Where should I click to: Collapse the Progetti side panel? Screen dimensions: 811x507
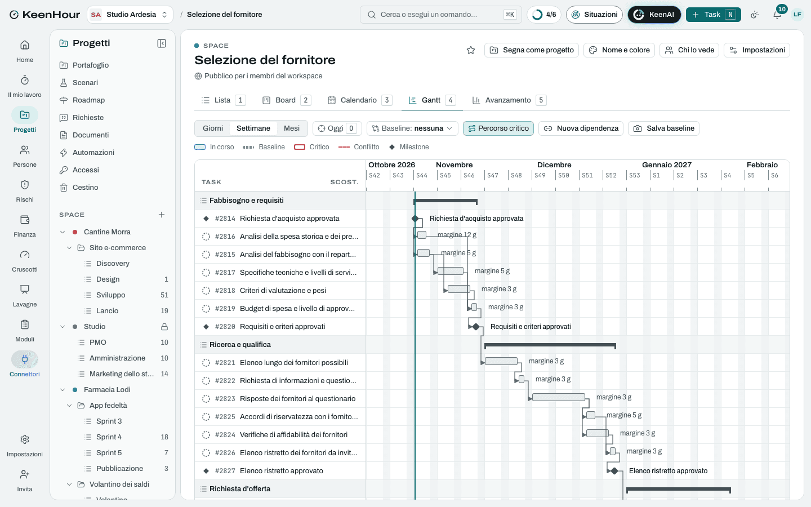pos(162,43)
